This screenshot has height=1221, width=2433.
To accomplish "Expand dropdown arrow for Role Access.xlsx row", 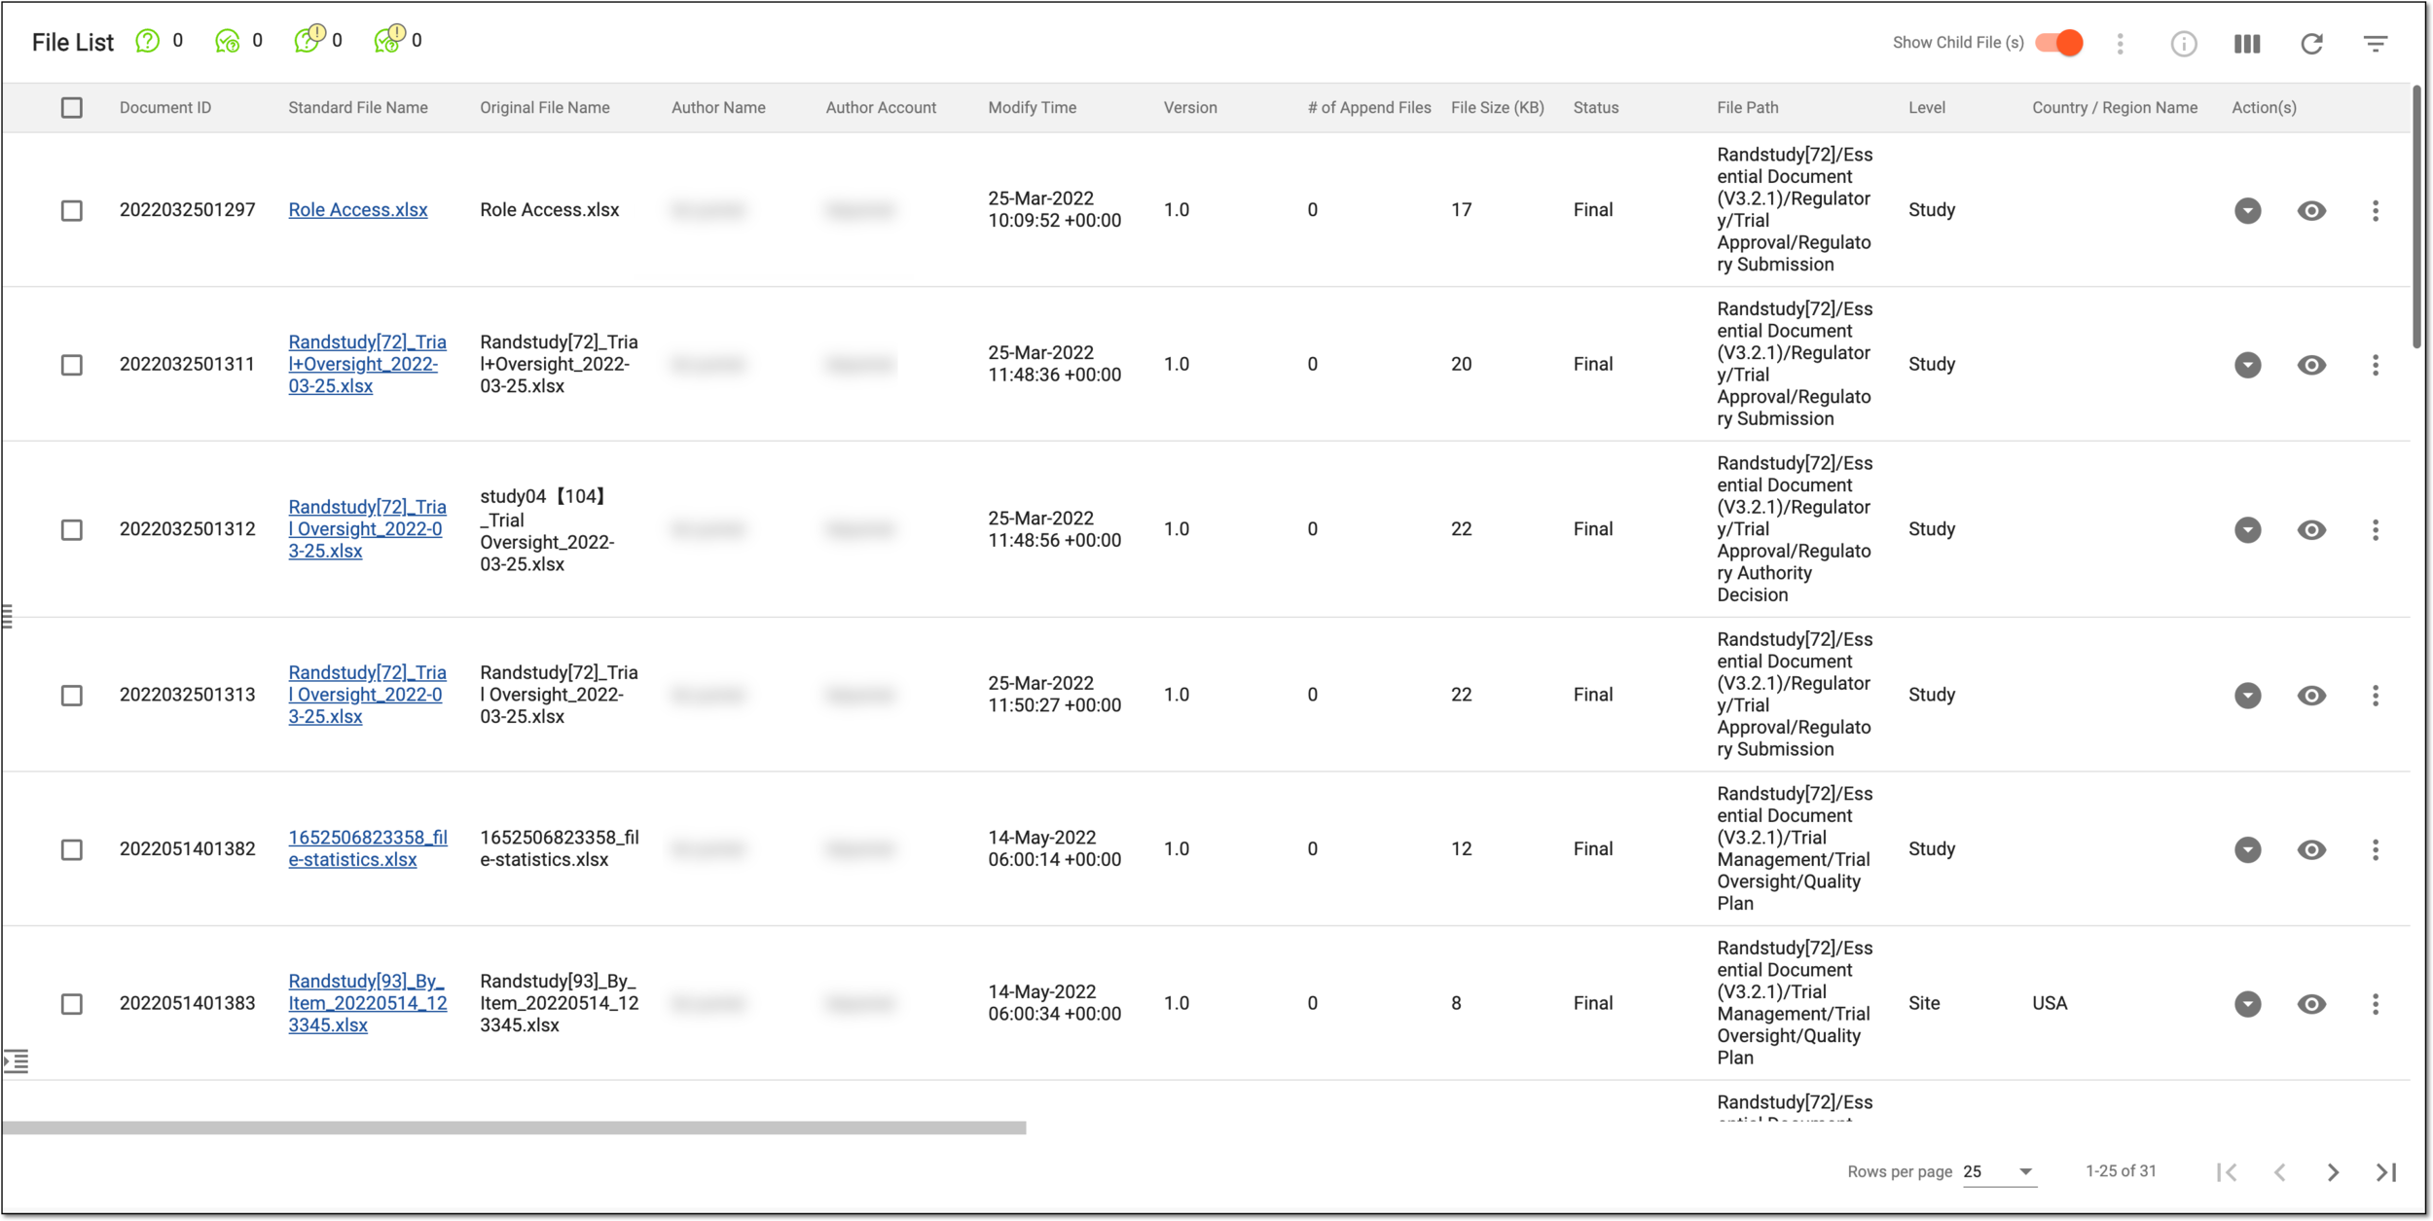I will pyautogui.click(x=2247, y=211).
